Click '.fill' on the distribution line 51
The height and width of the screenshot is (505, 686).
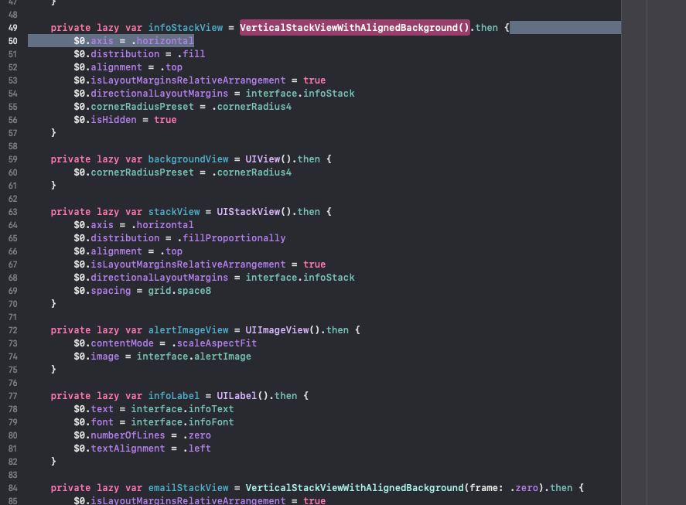point(191,54)
